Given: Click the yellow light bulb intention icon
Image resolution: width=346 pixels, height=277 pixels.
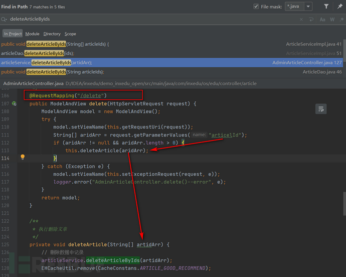Looking at the screenshot, I should coord(22,158).
